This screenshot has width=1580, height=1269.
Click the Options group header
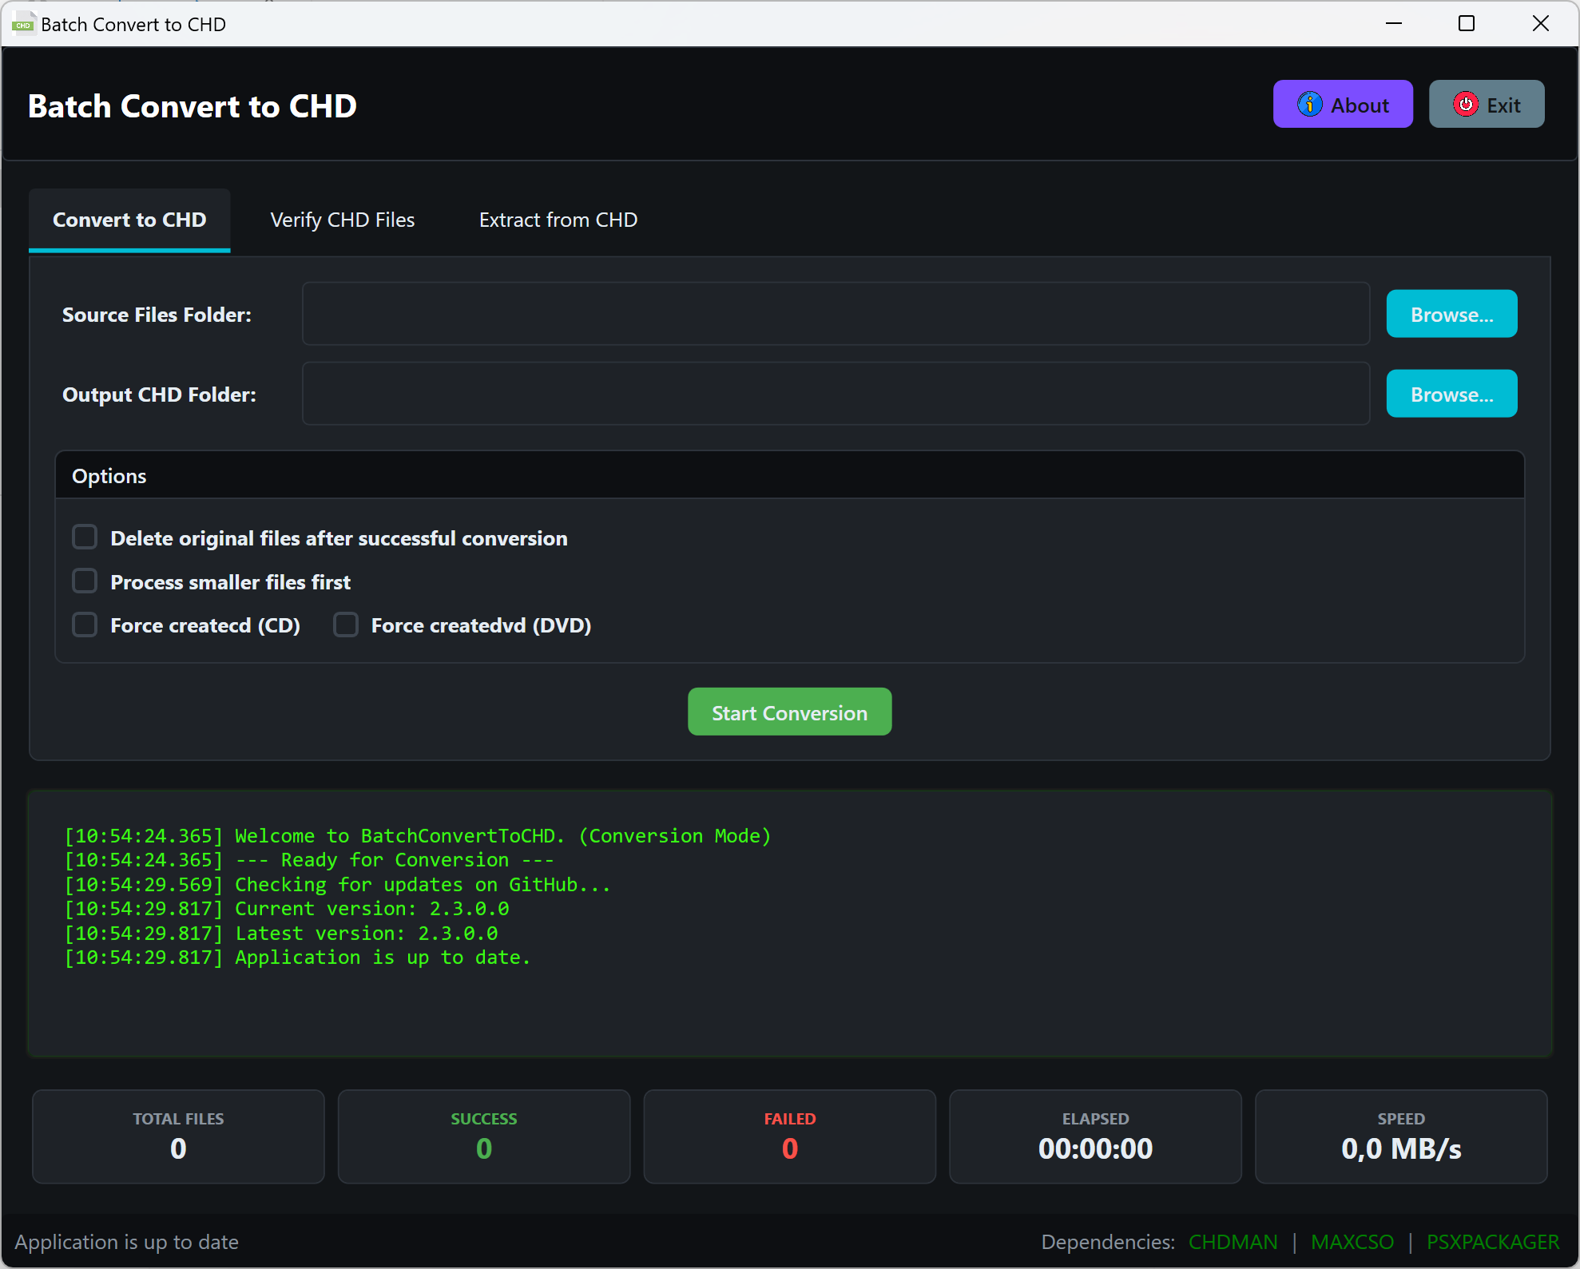pyautogui.click(x=789, y=476)
